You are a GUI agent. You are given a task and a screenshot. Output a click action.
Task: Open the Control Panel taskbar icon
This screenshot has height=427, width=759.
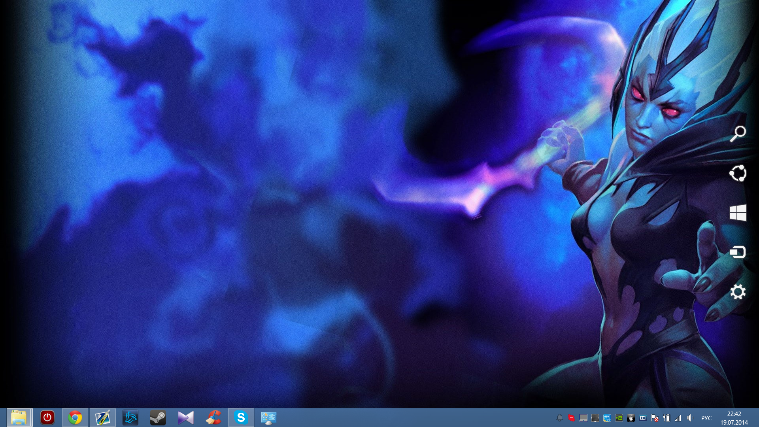[x=268, y=418]
